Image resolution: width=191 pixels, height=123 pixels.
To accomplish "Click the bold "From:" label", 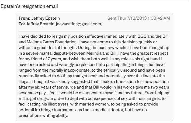I will click(24, 18).
